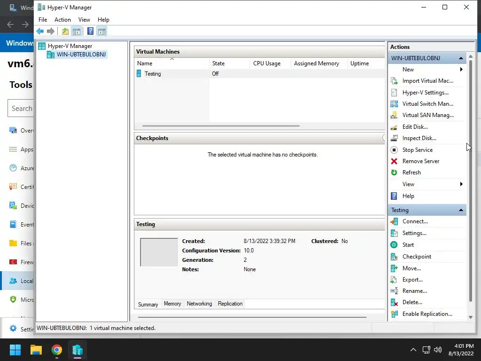Click the Edit Disk icon
The height and width of the screenshot is (361, 481).
pyautogui.click(x=394, y=127)
